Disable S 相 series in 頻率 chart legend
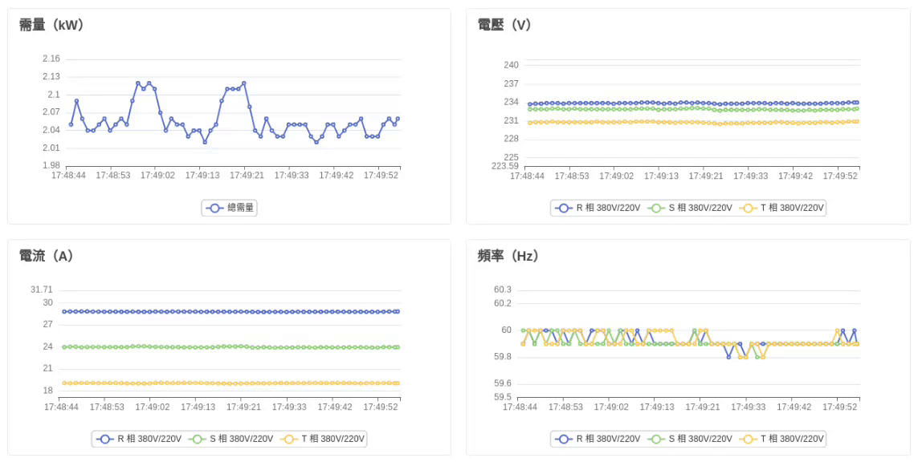Screen dimensions: 918x462 [688, 439]
